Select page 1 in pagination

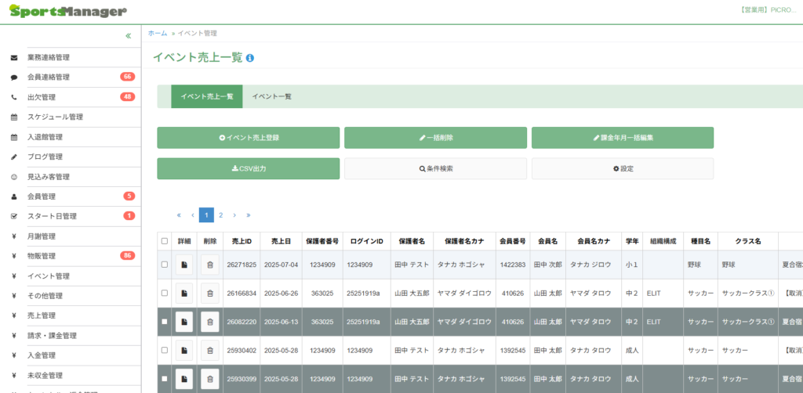pos(206,215)
